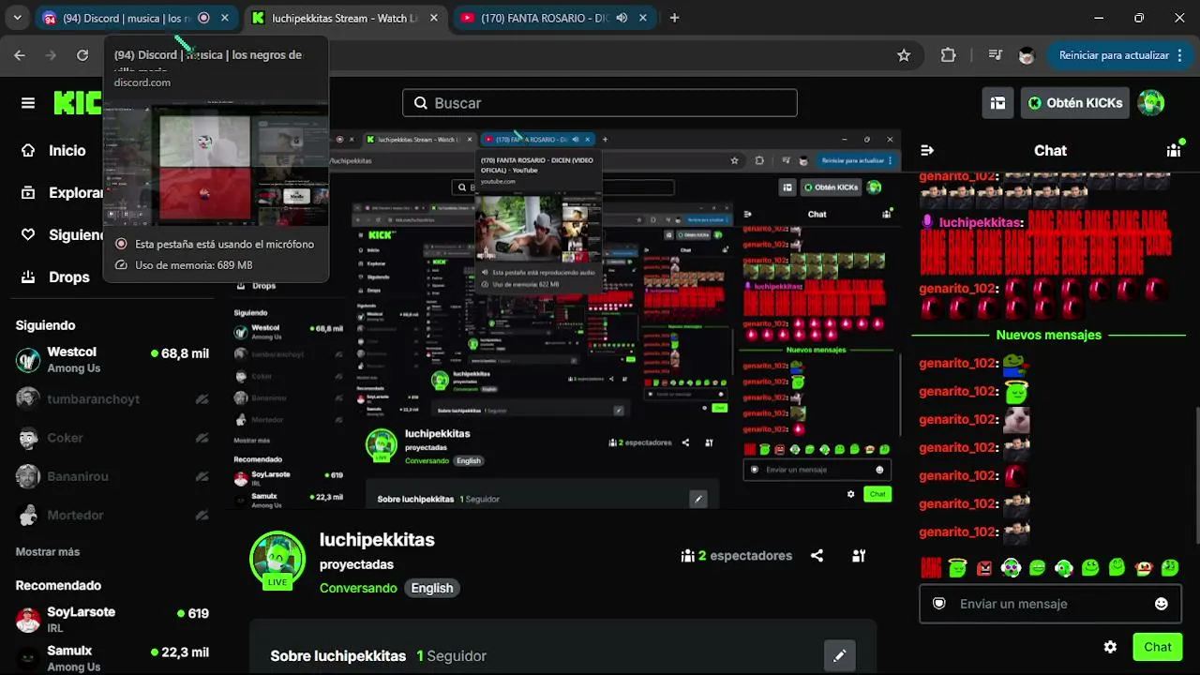Image resolution: width=1200 pixels, height=675 pixels.
Task: Open the Drops section icon
Action: pyautogui.click(x=28, y=277)
